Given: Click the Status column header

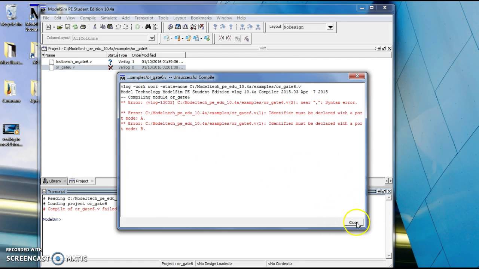Looking at the screenshot, I should tap(112, 55).
